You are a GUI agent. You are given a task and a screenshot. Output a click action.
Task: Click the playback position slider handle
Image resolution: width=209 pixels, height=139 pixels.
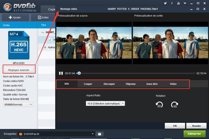(79, 73)
